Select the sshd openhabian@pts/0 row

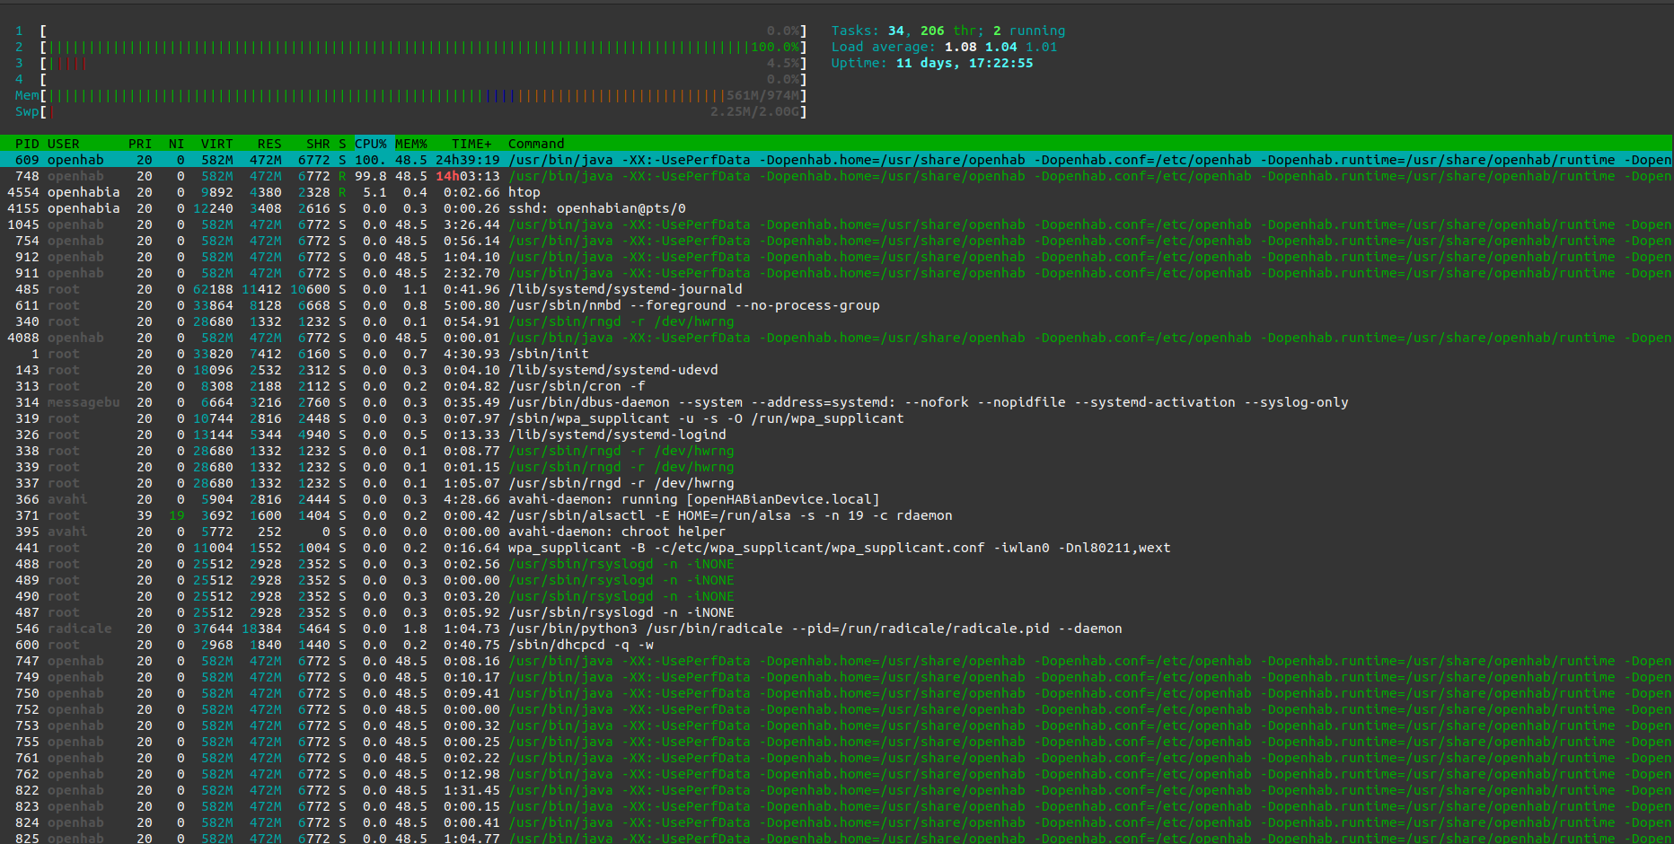pyautogui.click(x=836, y=208)
